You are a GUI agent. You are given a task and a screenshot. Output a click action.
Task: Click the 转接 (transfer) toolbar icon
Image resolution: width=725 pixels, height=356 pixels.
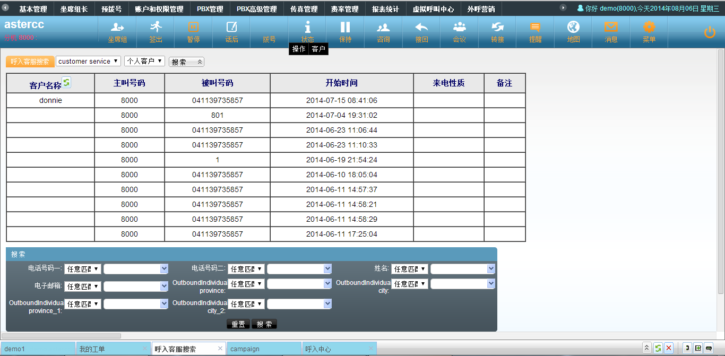coord(497,31)
